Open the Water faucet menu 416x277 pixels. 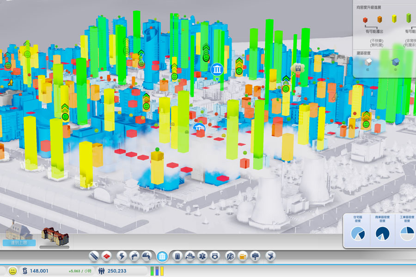(135, 256)
